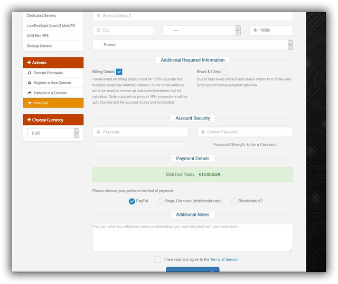Click Register a New Domain

(53, 83)
